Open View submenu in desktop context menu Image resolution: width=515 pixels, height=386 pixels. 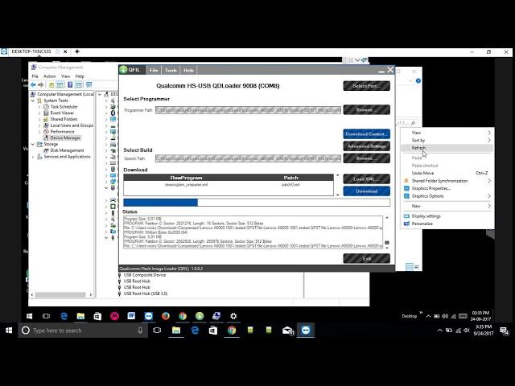(x=447, y=133)
